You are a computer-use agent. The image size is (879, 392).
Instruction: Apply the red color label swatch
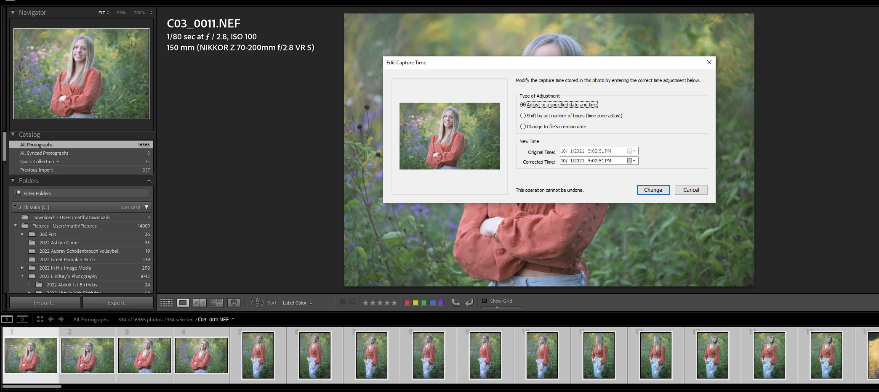[407, 303]
